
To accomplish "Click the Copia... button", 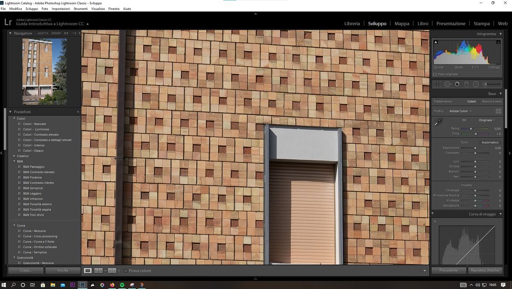I will [26, 270].
